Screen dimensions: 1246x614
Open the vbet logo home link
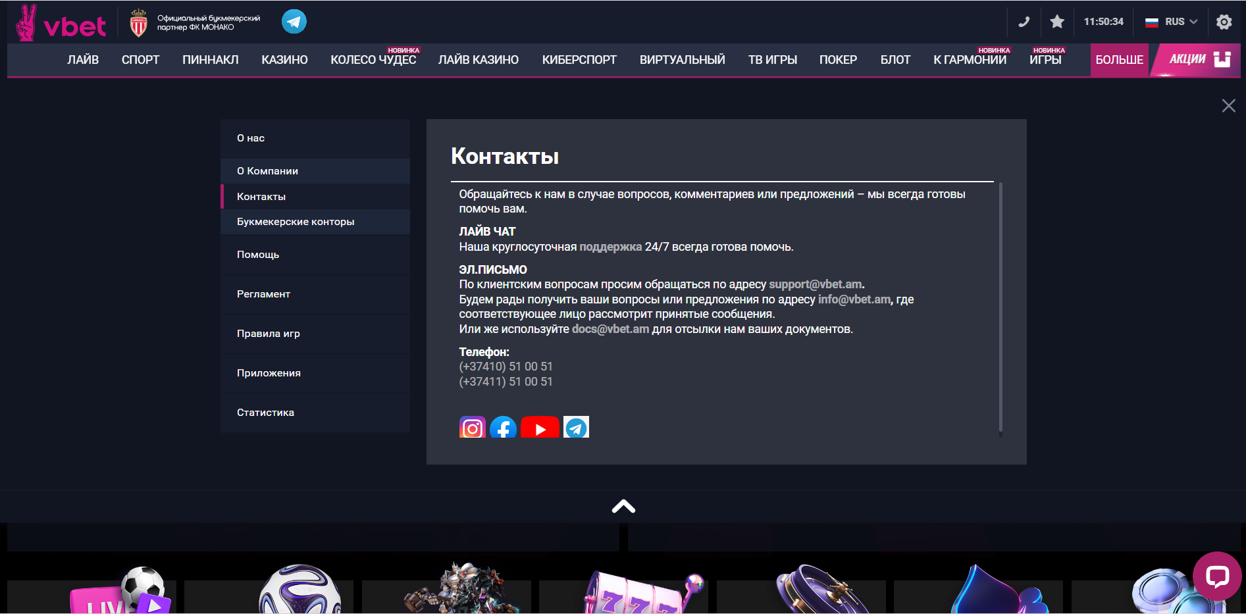pyautogui.click(x=61, y=23)
